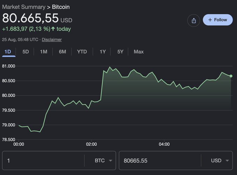Switch to the 6M time range tab
Screen dimensions: 237x175
click(x=62, y=52)
